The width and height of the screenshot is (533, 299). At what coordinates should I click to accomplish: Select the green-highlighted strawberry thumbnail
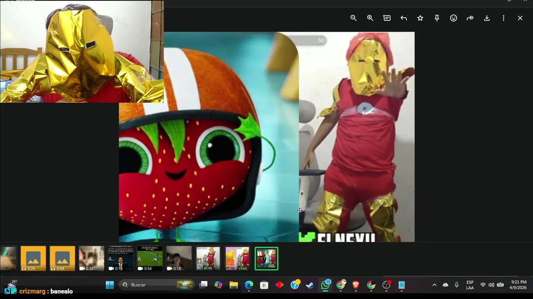(266, 258)
